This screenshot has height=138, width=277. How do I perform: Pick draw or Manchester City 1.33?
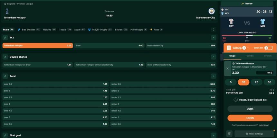(x=181, y=65)
